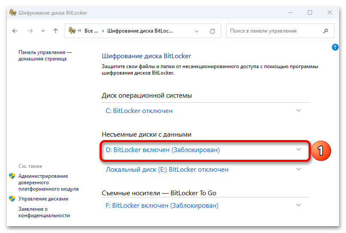Open 'Управление дисками' link
This screenshot has width=346, height=233.
43,199
